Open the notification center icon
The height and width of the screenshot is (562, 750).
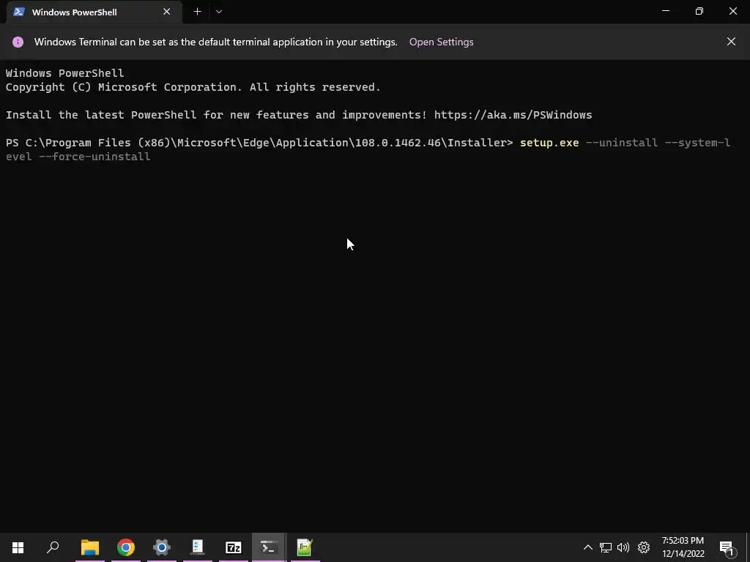coord(727,547)
